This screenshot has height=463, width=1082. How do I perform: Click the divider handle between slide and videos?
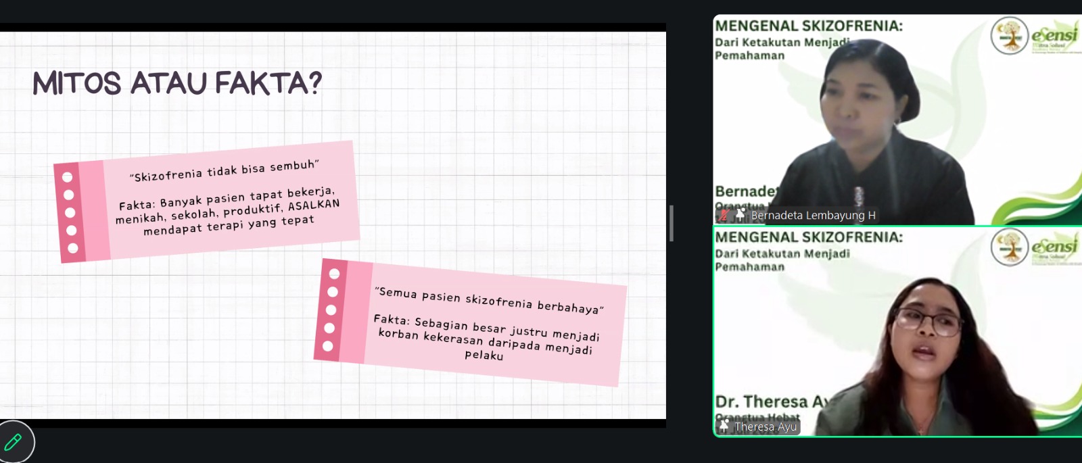click(671, 223)
